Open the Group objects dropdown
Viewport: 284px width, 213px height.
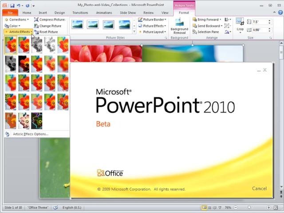[x=228, y=26]
